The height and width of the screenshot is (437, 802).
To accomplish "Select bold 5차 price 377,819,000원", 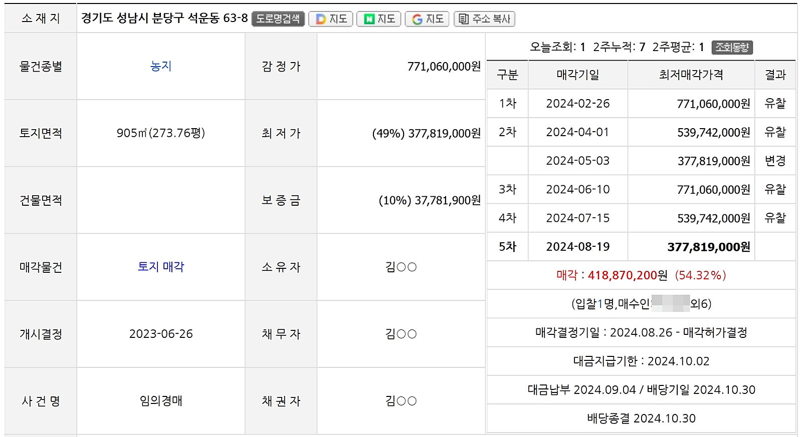I will click(709, 247).
